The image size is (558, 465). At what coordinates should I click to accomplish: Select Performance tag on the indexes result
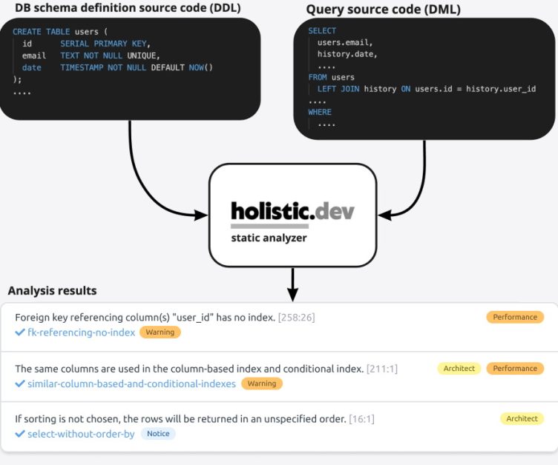pyautogui.click(x=515, y=368)
